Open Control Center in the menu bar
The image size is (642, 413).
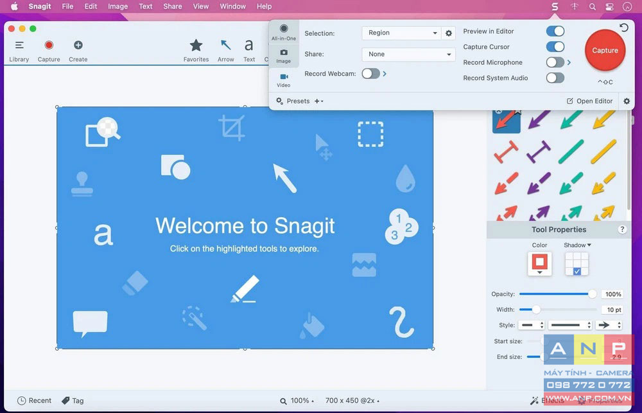click(609, 6)
